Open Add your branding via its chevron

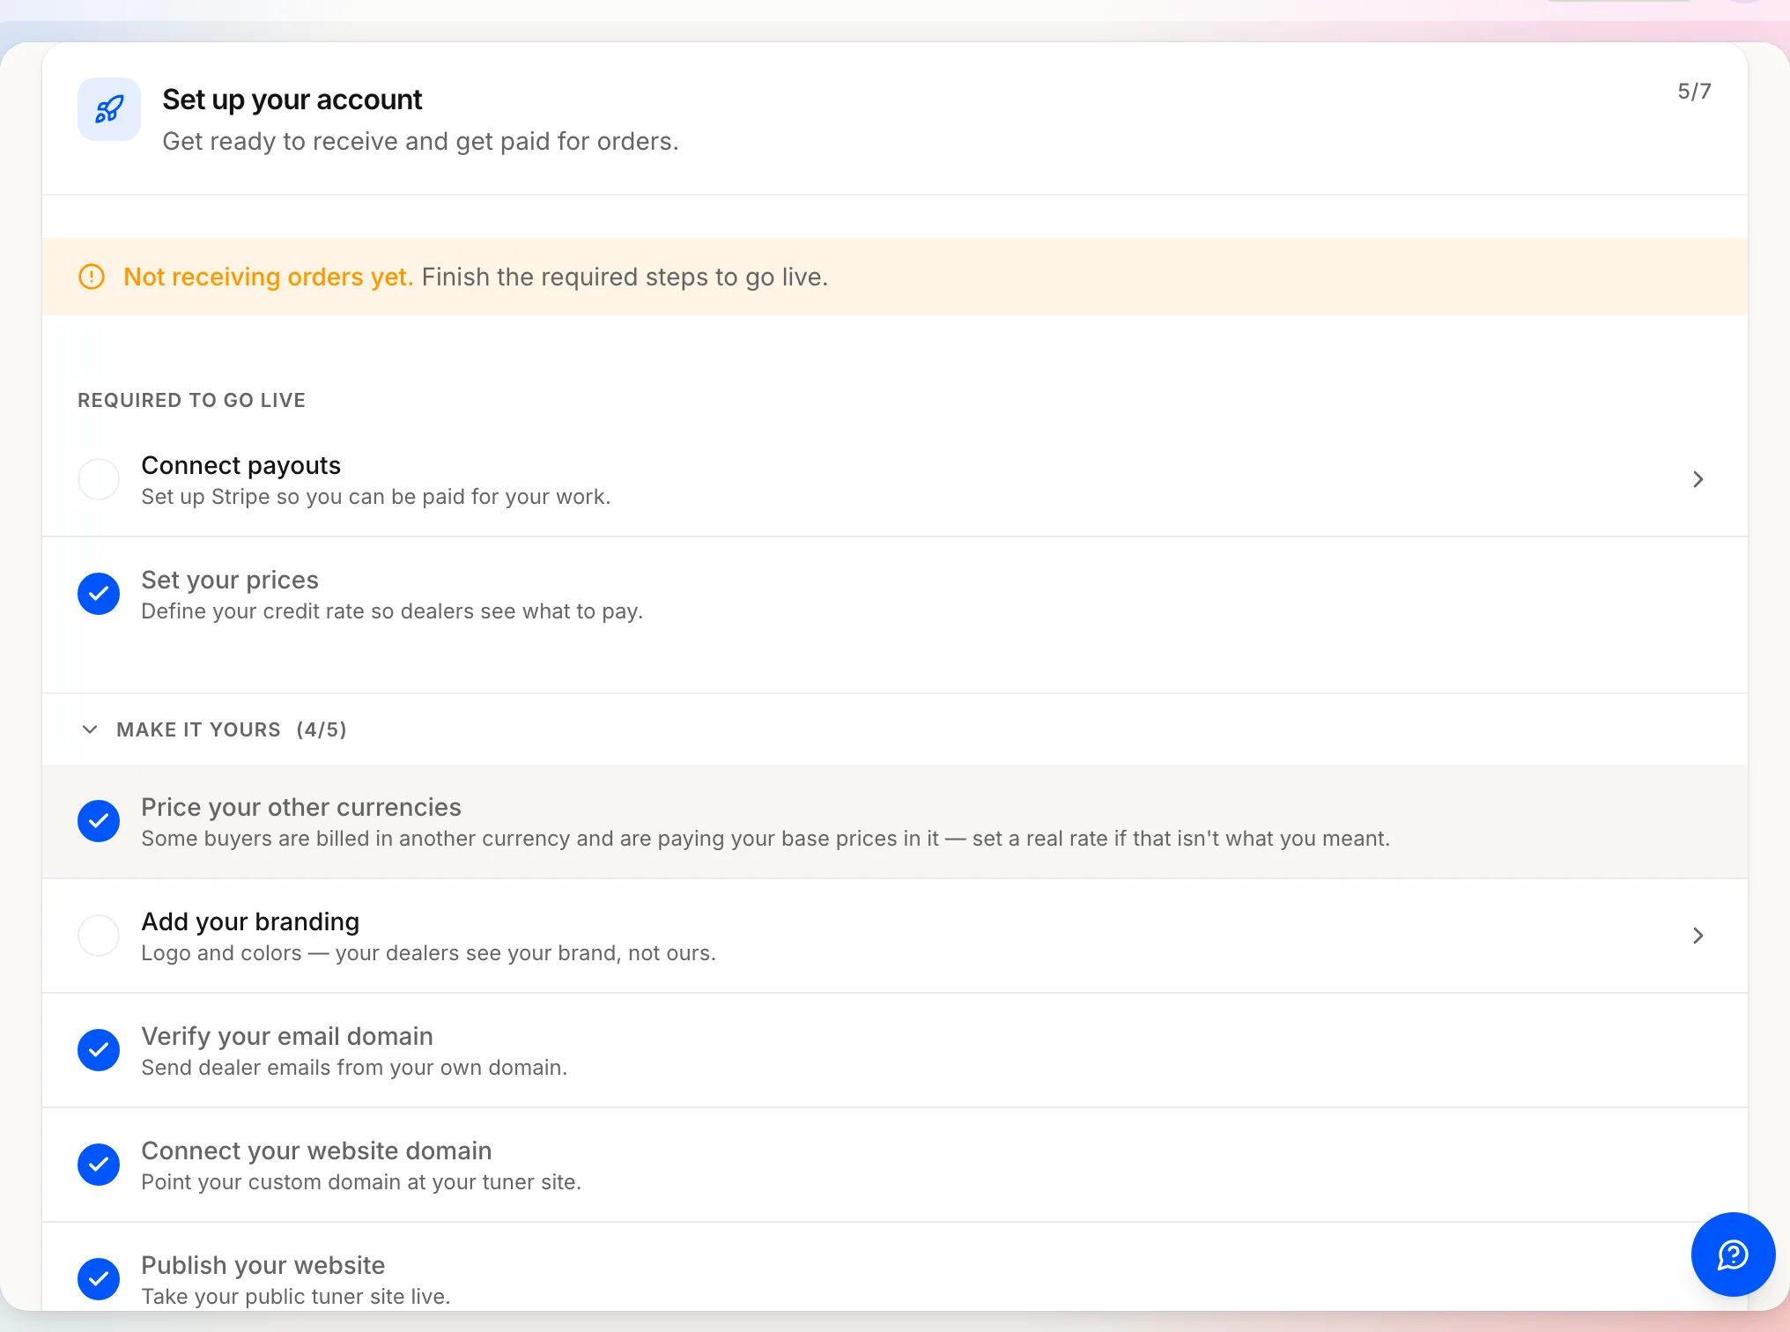1698,936
